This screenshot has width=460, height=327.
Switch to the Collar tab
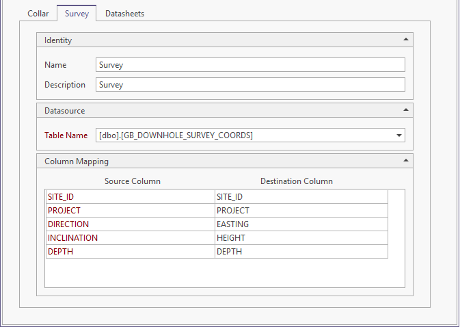point(38,14)
